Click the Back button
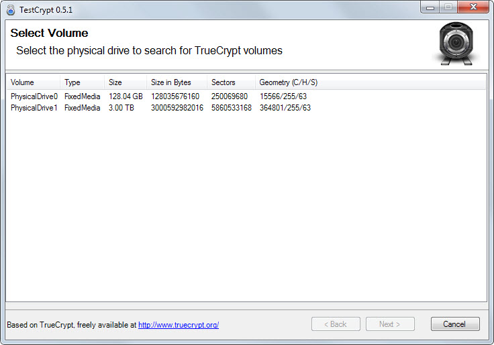The image size is (494, 345). pos(336,324)
